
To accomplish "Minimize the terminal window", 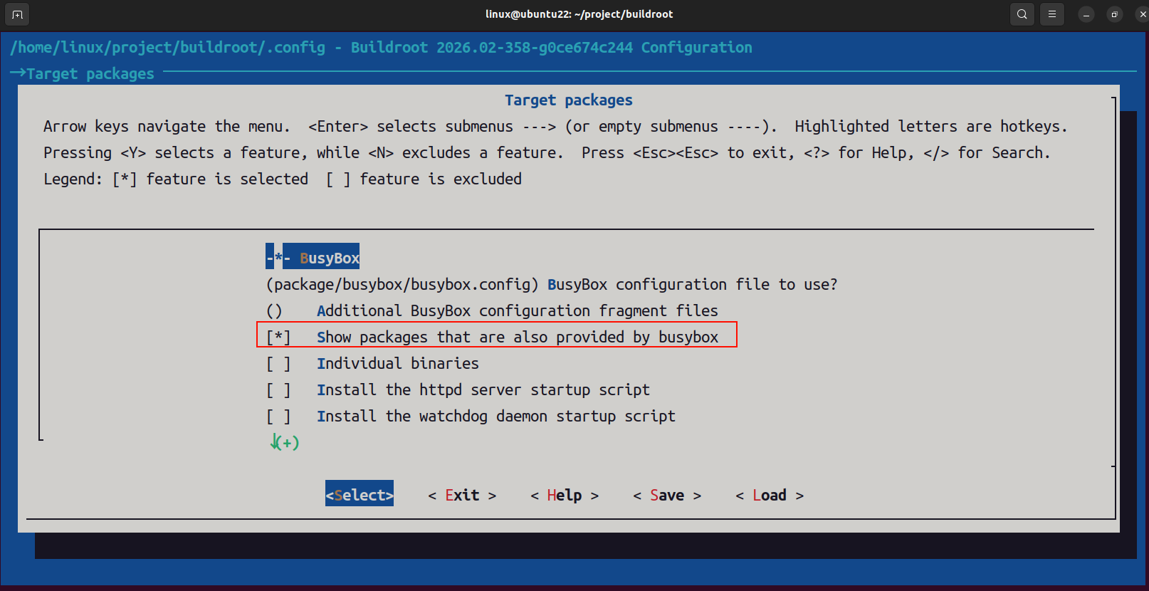I will point(1086,14).
